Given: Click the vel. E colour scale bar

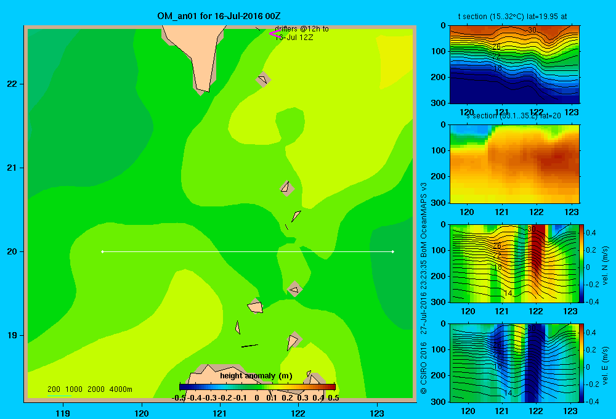Looking at the screenshot, I should (582, 363).
